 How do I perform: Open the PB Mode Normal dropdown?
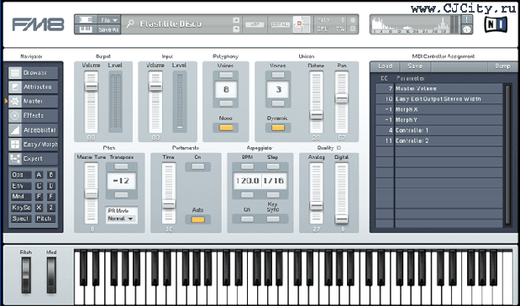121,219
